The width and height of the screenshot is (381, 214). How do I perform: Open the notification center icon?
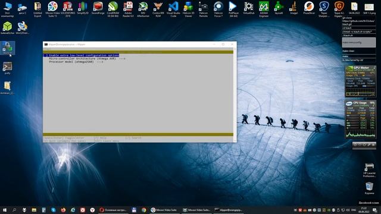(374, 210)
